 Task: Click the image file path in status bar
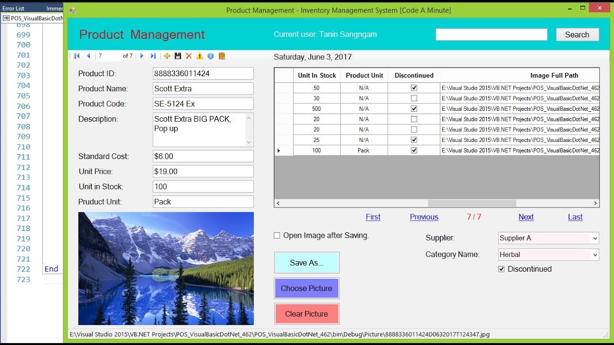[x=280, y=334]
